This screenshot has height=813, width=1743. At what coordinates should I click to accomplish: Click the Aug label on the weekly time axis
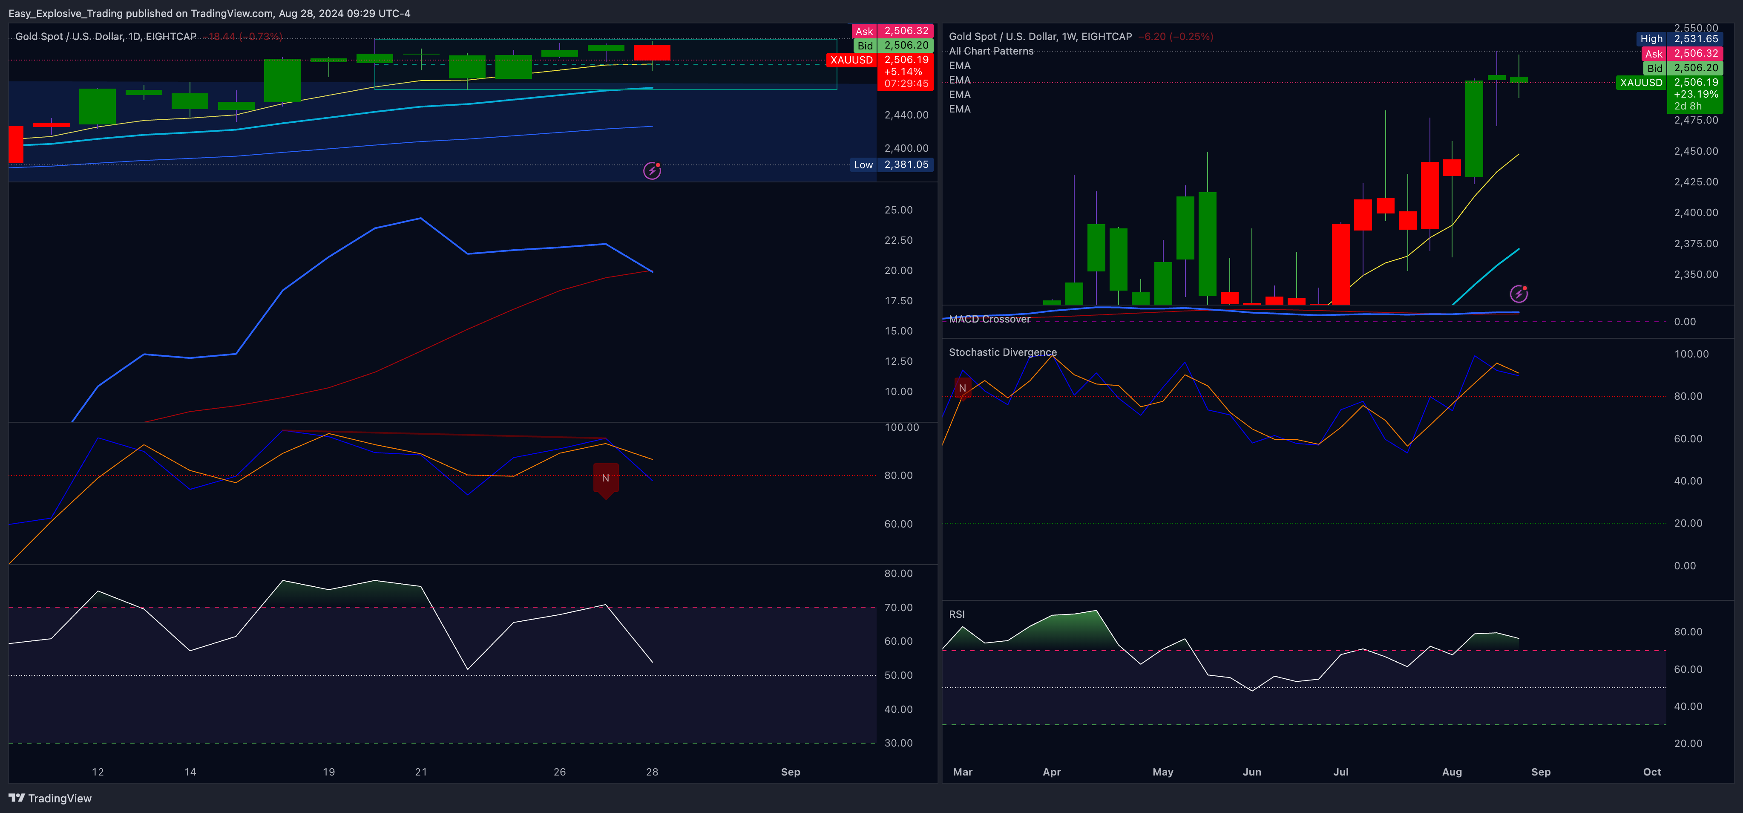point(1451,772)
